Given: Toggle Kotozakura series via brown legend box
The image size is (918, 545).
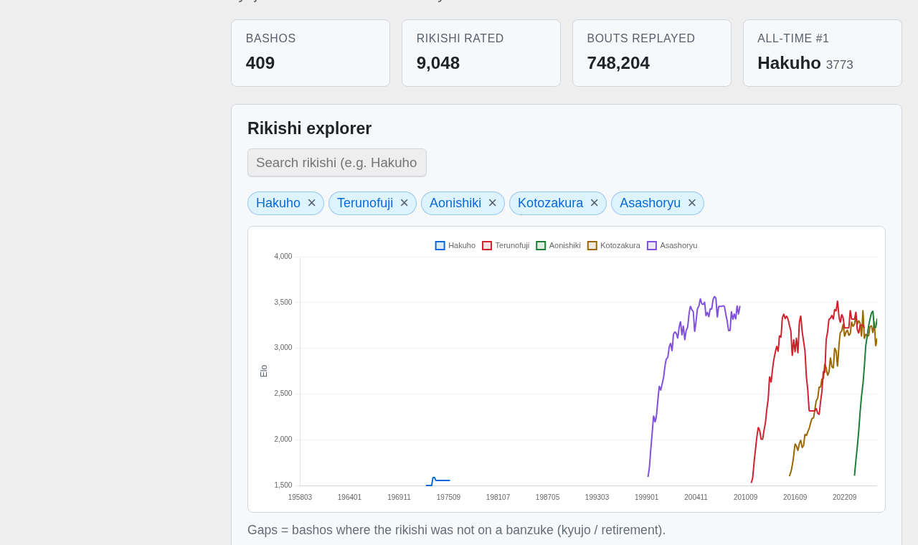Looking at the screenshot, I should tap(592, 245).
